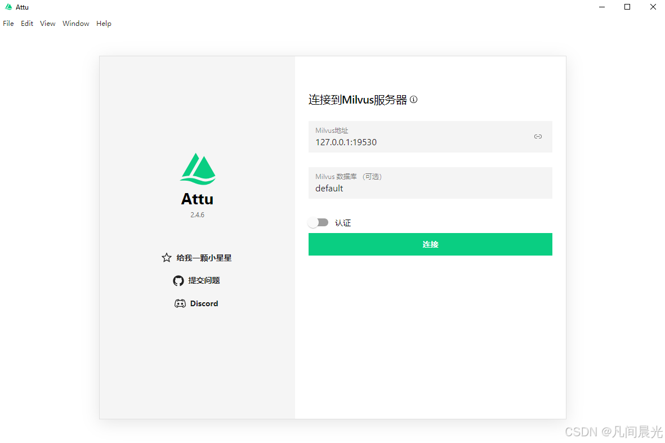Click the Attu sailboat logo

[x=198, y=169]
